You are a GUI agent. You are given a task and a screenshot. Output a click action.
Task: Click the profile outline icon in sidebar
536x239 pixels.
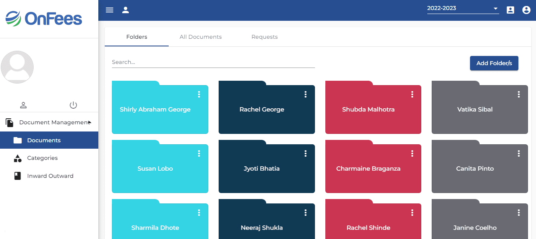[23, 105]
